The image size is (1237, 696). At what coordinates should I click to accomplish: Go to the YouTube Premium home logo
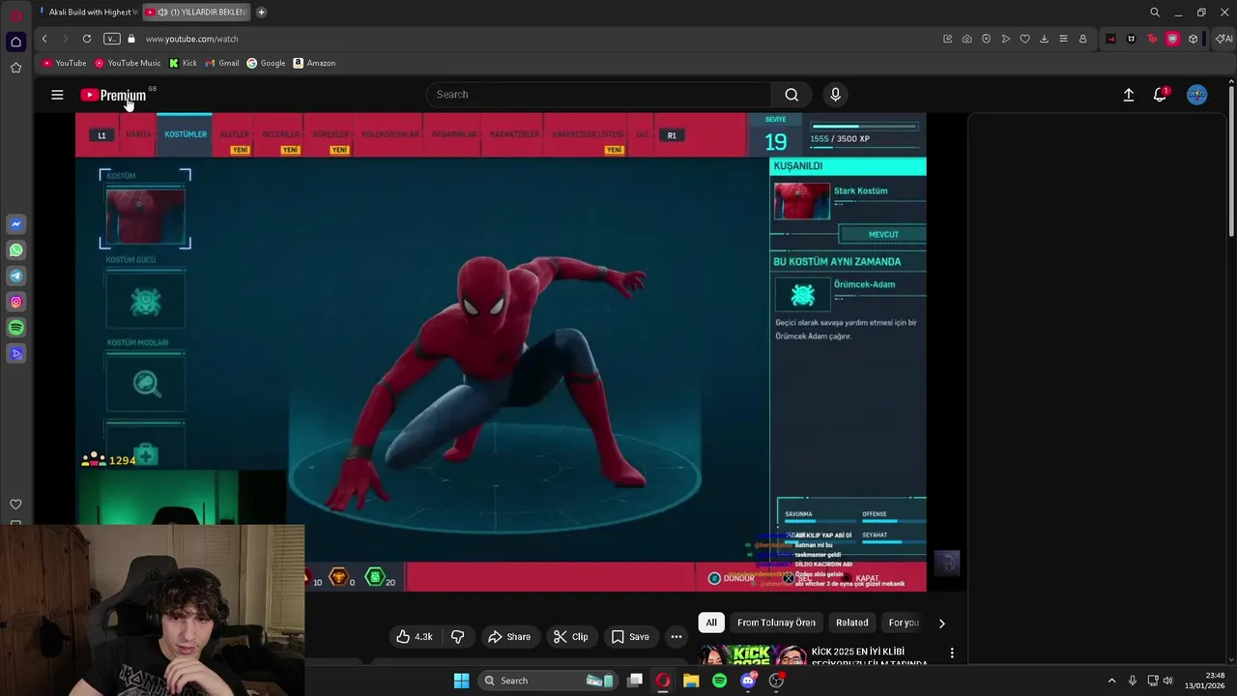coord(113,95)
